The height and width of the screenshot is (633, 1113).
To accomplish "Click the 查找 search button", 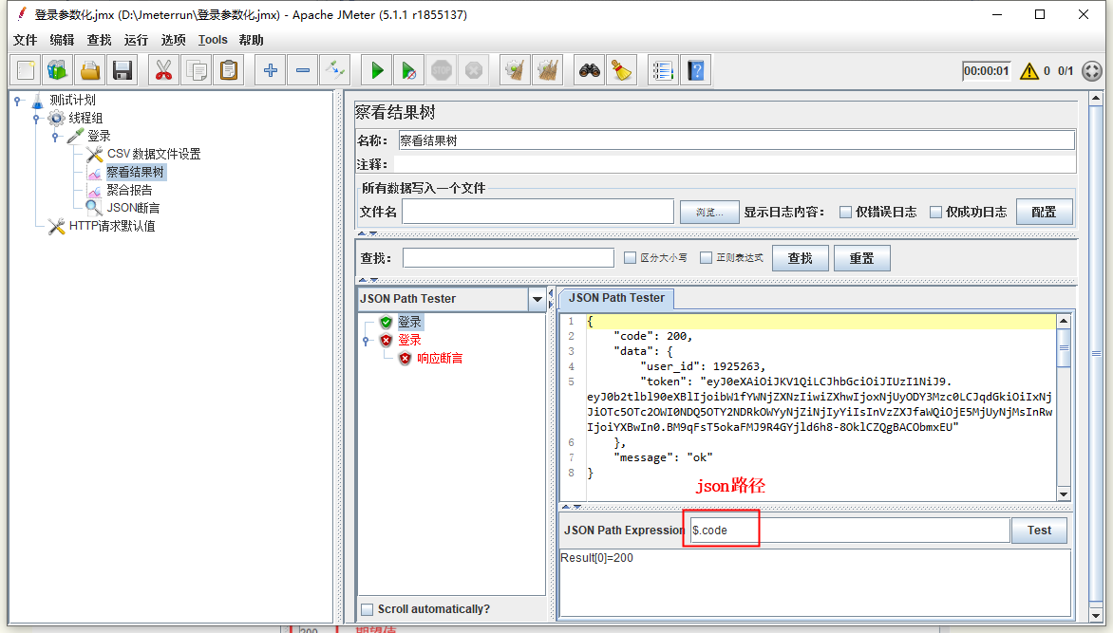I will (800, 258).
